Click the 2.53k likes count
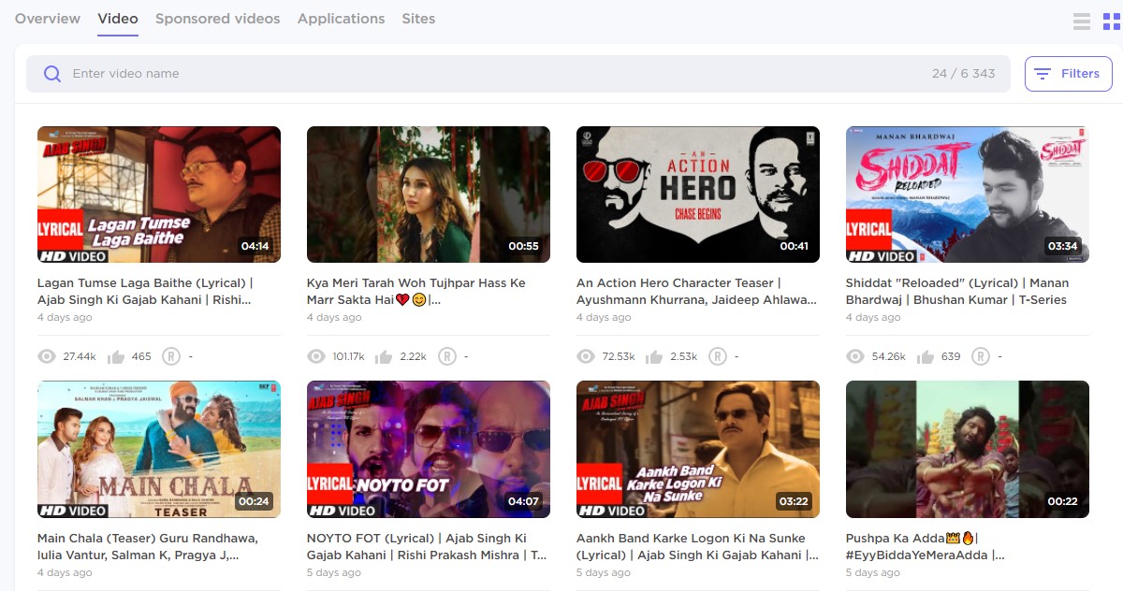This screenshot has height=591, width=1123. pos(684,356)
